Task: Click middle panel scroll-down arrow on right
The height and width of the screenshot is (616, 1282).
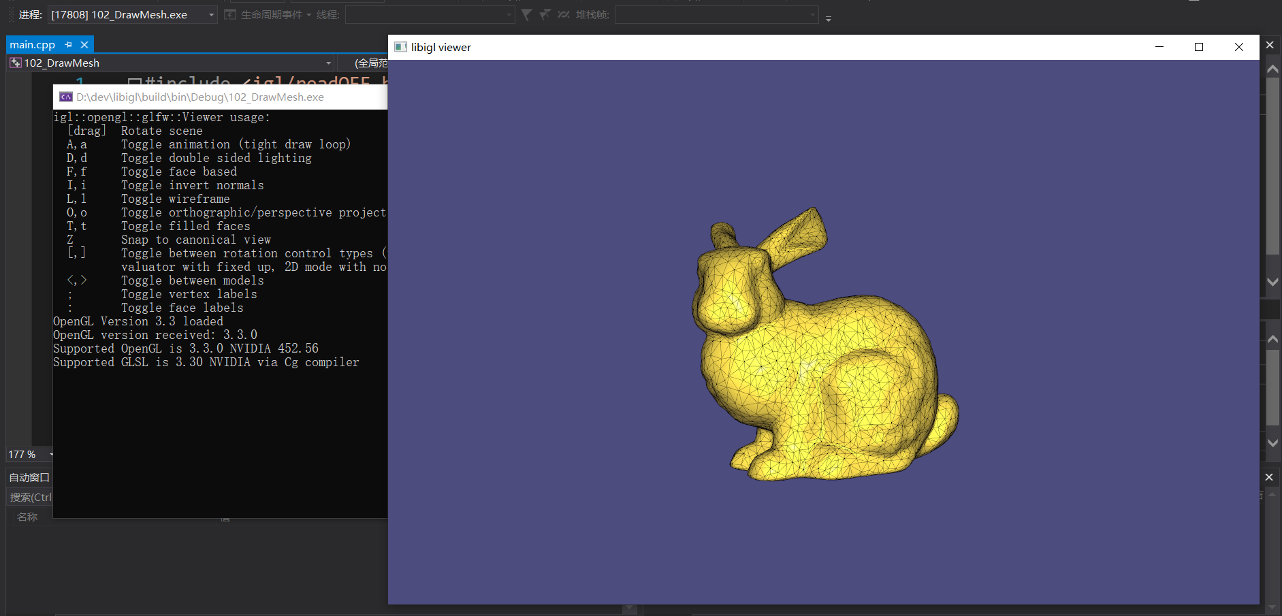Action: [1272, 442]
